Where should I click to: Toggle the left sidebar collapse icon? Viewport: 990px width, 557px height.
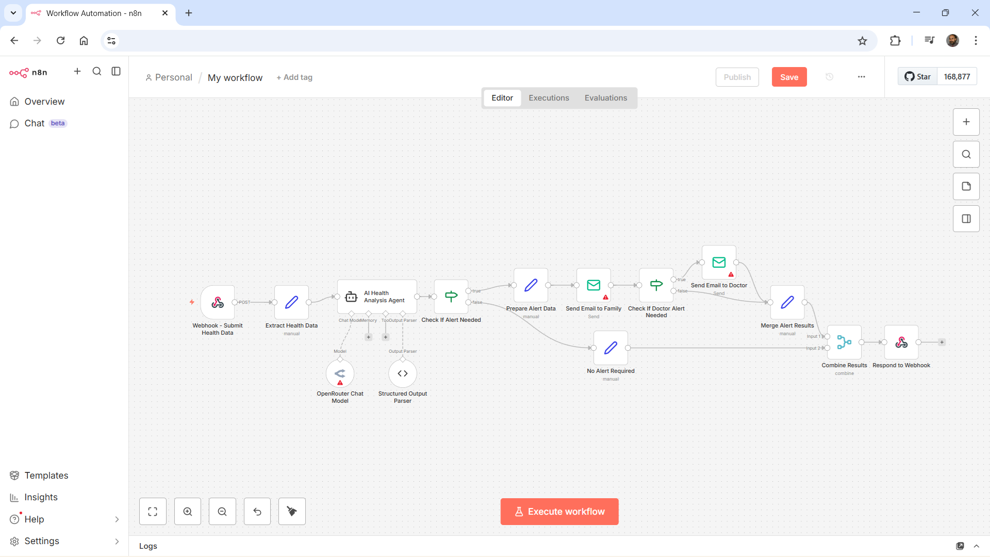116,72
